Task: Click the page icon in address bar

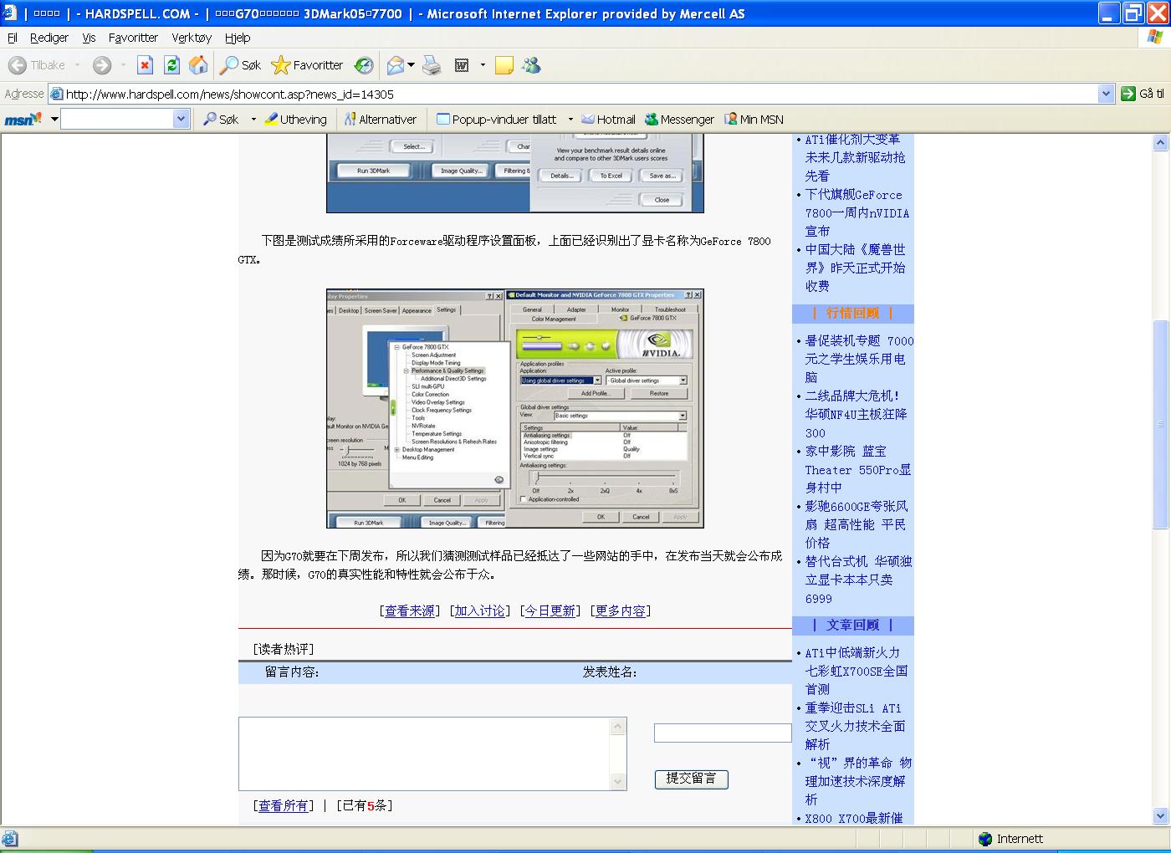Action: tap(56, 94)
